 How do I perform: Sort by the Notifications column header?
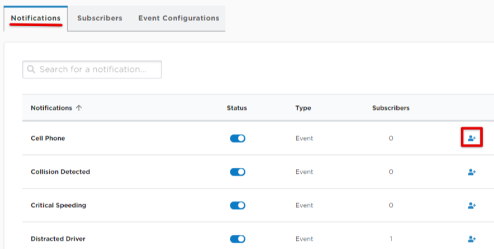[x=51, y=108]
